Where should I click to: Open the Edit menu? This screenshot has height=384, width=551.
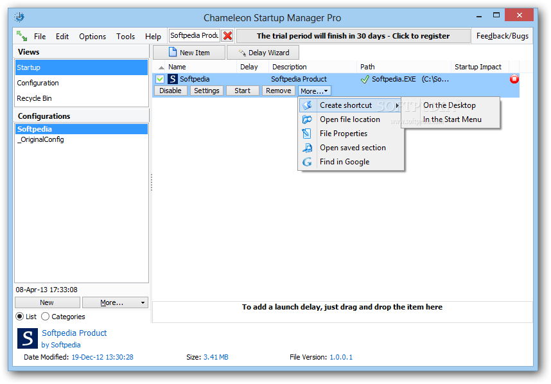62,36
